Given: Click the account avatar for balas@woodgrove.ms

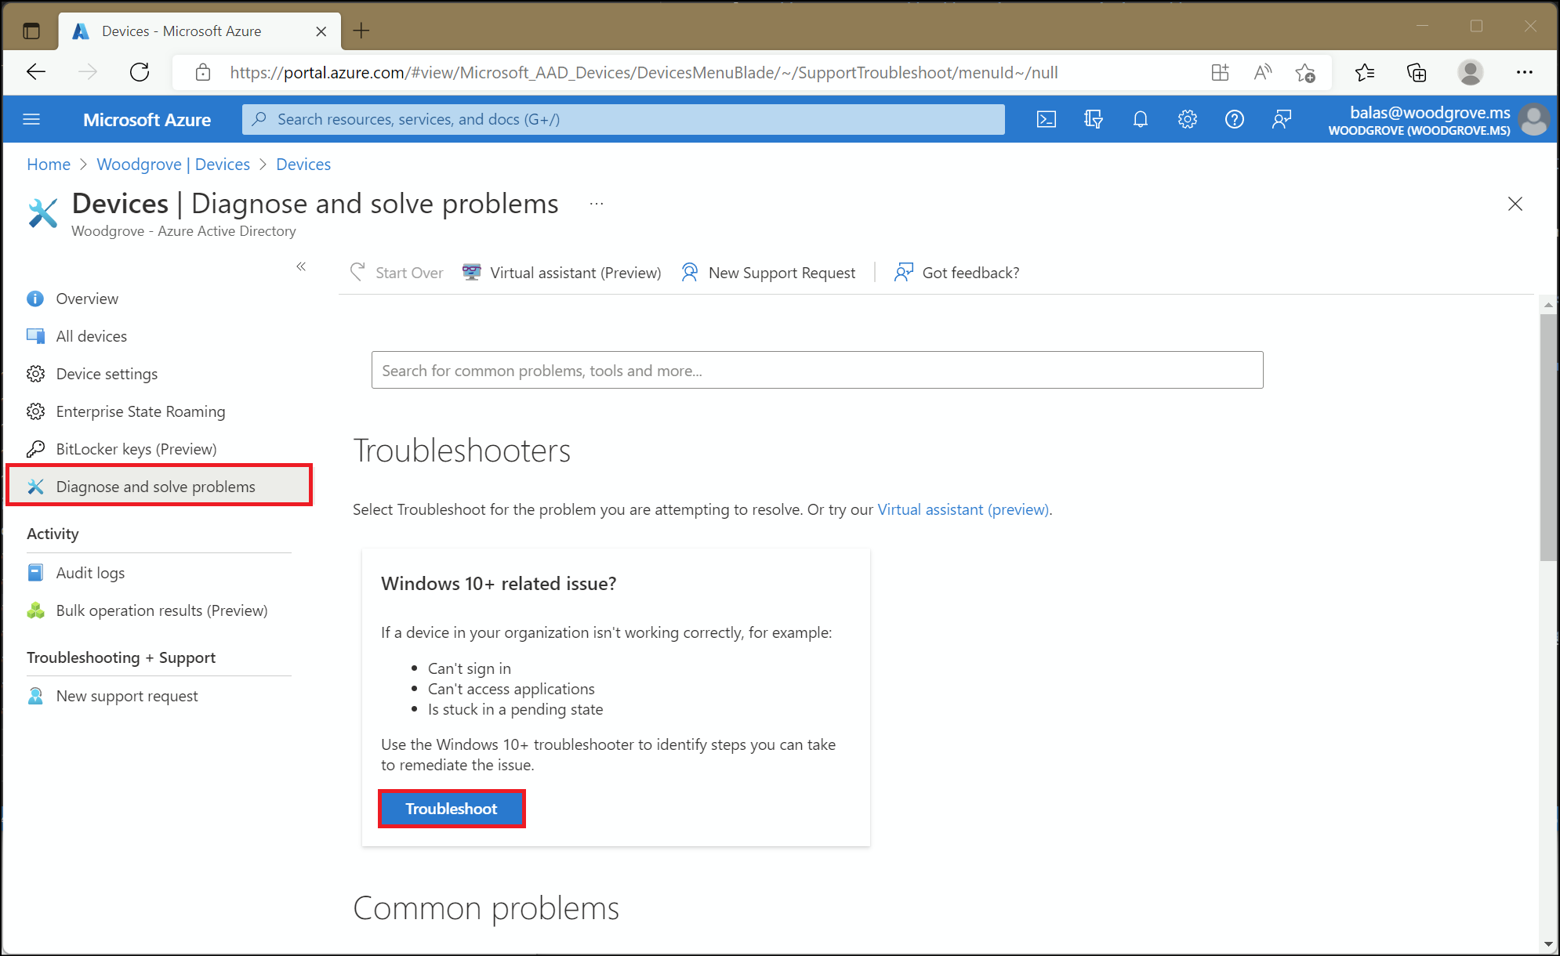Looking at the screenshot, I should point(1533,120).
